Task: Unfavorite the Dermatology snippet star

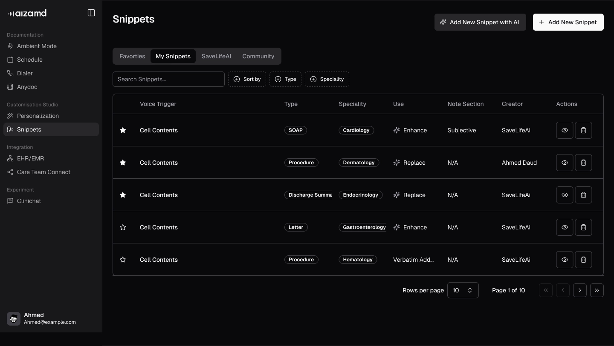Action: (123, 163)
